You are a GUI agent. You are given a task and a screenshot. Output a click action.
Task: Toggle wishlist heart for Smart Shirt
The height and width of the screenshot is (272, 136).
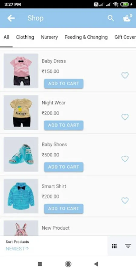[x=125, y=201]
